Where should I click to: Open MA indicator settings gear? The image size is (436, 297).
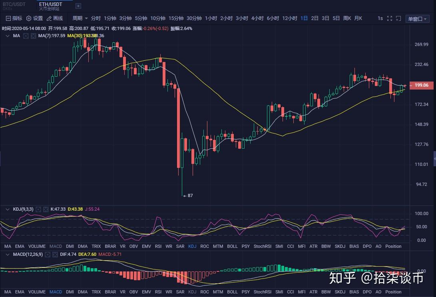[26, 36]
